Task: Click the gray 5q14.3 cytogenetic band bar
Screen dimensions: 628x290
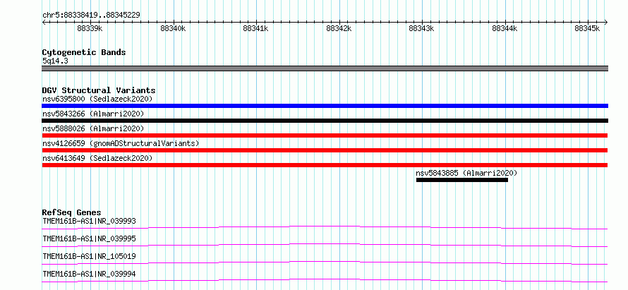Action: (325, 68)
